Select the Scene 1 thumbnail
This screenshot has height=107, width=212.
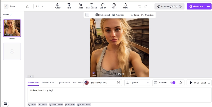coord(12,28)
